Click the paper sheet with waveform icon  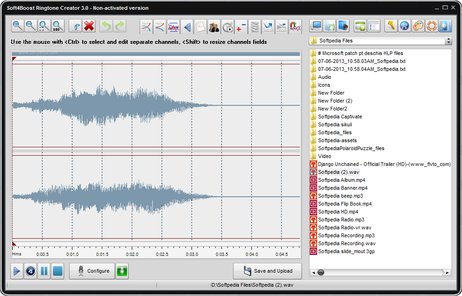(x=200, y=27)
